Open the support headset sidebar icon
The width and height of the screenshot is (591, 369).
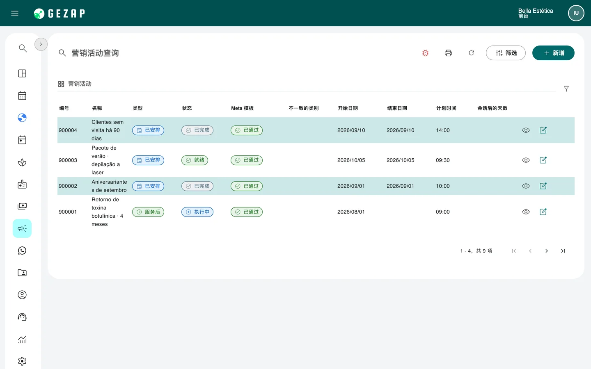pos(22,317)
